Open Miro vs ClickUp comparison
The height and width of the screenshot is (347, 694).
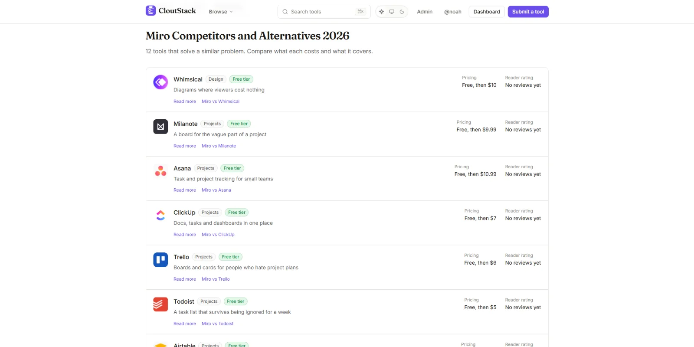pyautogui.click(x=218, y=235)
